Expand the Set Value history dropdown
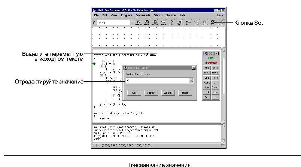Screen dimensions: 301x167 [x=191, y=80]
